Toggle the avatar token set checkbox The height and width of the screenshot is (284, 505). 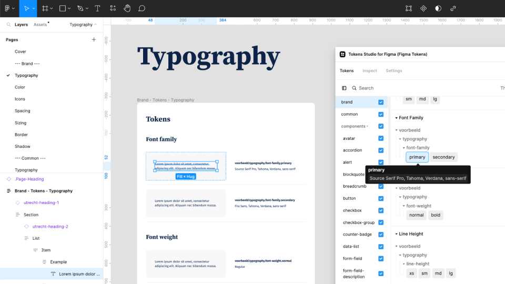(381, 138)
